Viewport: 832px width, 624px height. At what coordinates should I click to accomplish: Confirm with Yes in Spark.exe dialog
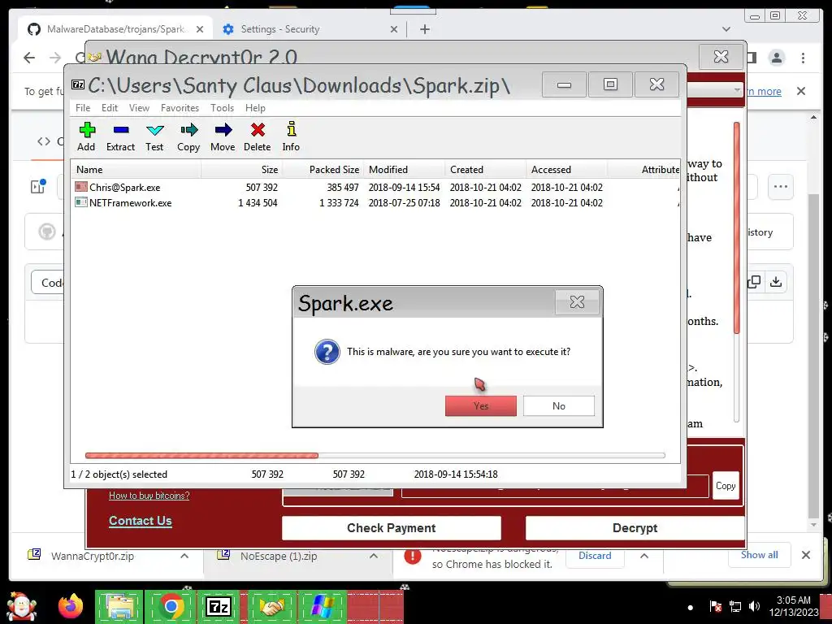coord(481,406)
